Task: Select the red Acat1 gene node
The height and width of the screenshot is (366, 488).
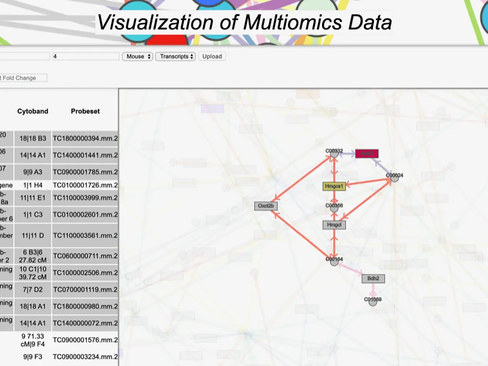Action: [367, 153]
